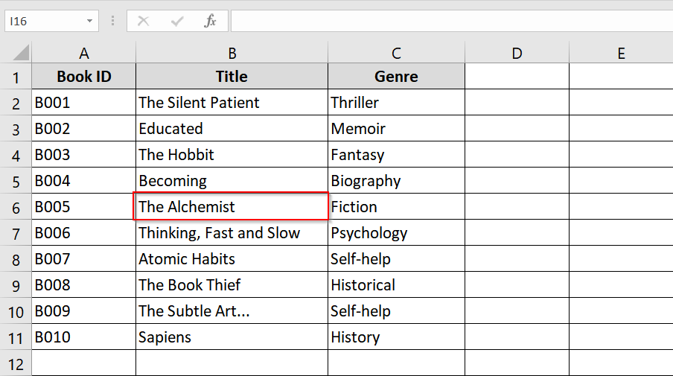Open the Name Box dropdown arrow
The height and width of the screenshot is (376, 673).
click(89, 21)
